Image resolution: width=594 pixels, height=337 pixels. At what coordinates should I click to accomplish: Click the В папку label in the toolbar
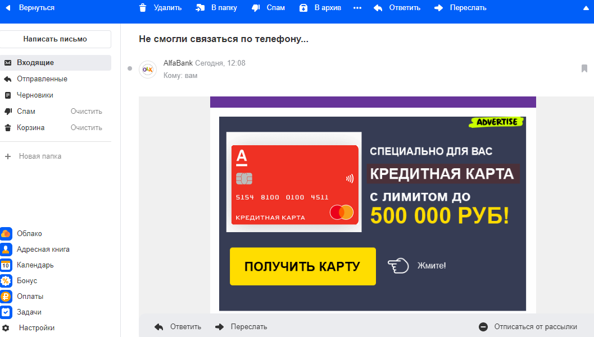(x=224, y=7)
